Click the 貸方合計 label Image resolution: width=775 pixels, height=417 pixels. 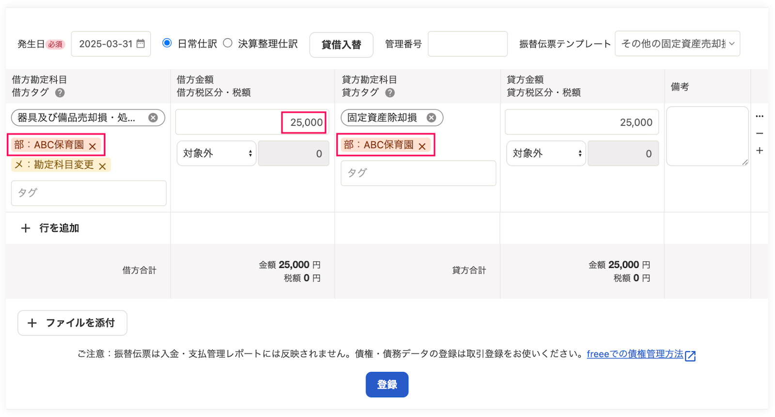click(x=469, y=270)
